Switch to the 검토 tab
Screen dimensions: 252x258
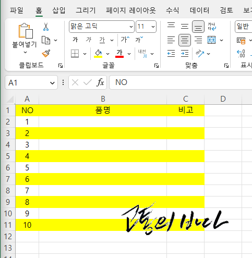(226, 10)
